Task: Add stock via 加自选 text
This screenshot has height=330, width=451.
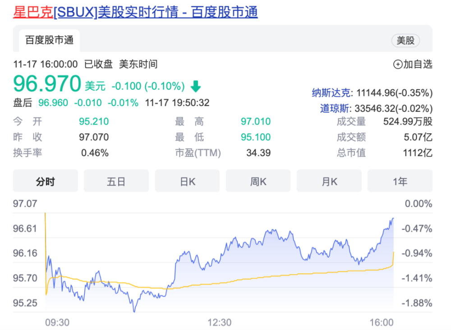Action: (418, 64)
